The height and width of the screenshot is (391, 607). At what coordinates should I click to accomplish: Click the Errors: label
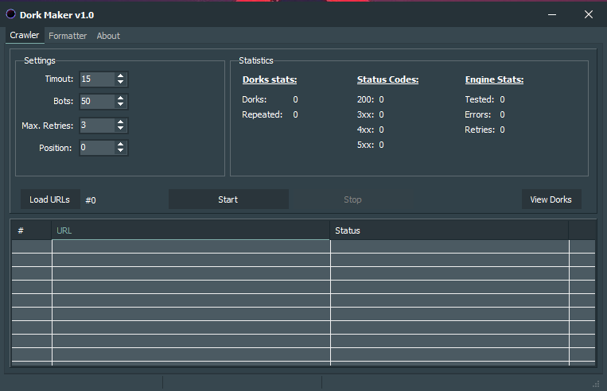(x=477, y=114)
